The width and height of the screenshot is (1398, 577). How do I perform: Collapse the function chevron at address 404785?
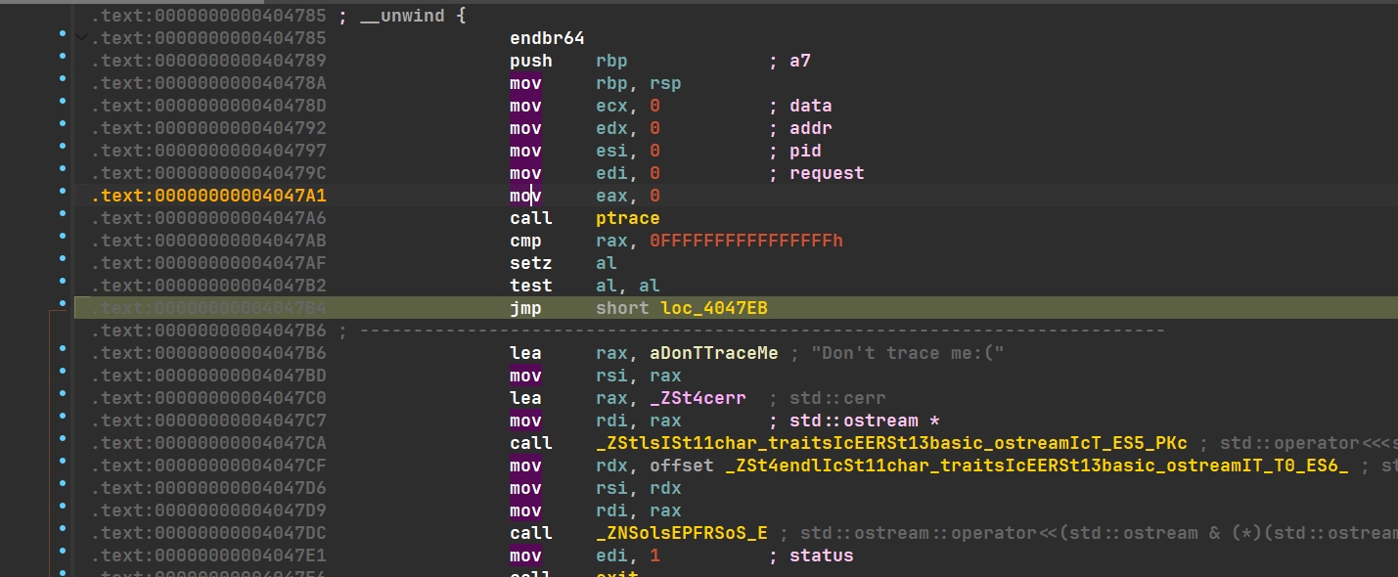[x=81, y=38]
